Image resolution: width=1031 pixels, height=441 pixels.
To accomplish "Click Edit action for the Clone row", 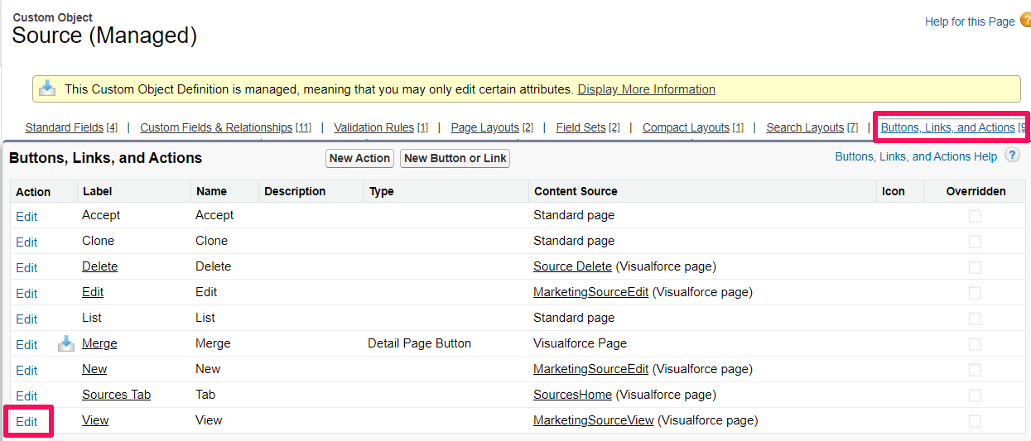I will coord(26,242).
